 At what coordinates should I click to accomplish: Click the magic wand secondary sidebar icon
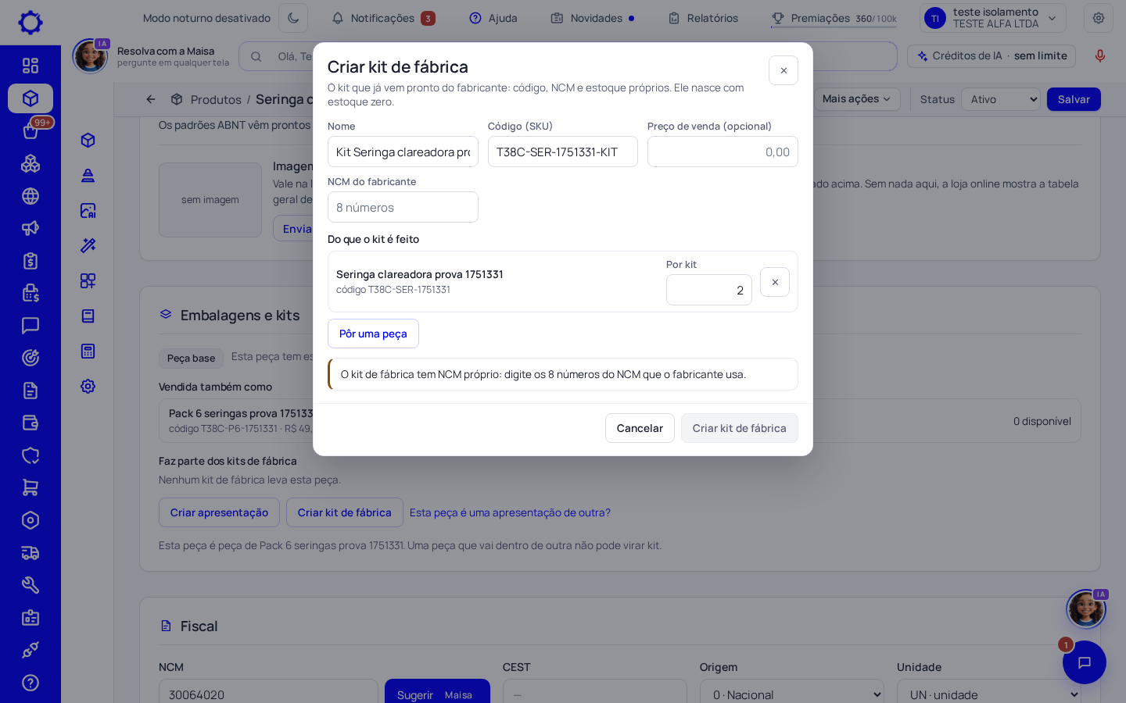coord(88,245)
